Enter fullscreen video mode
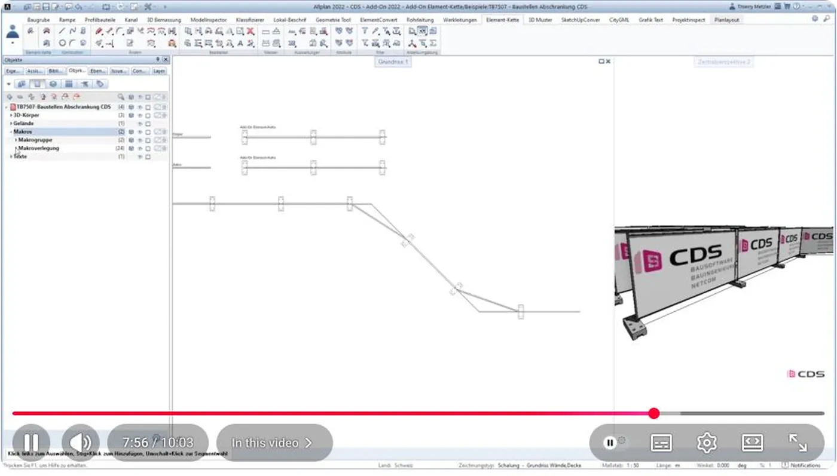This screenshot has width=837, height=476. 798,443
